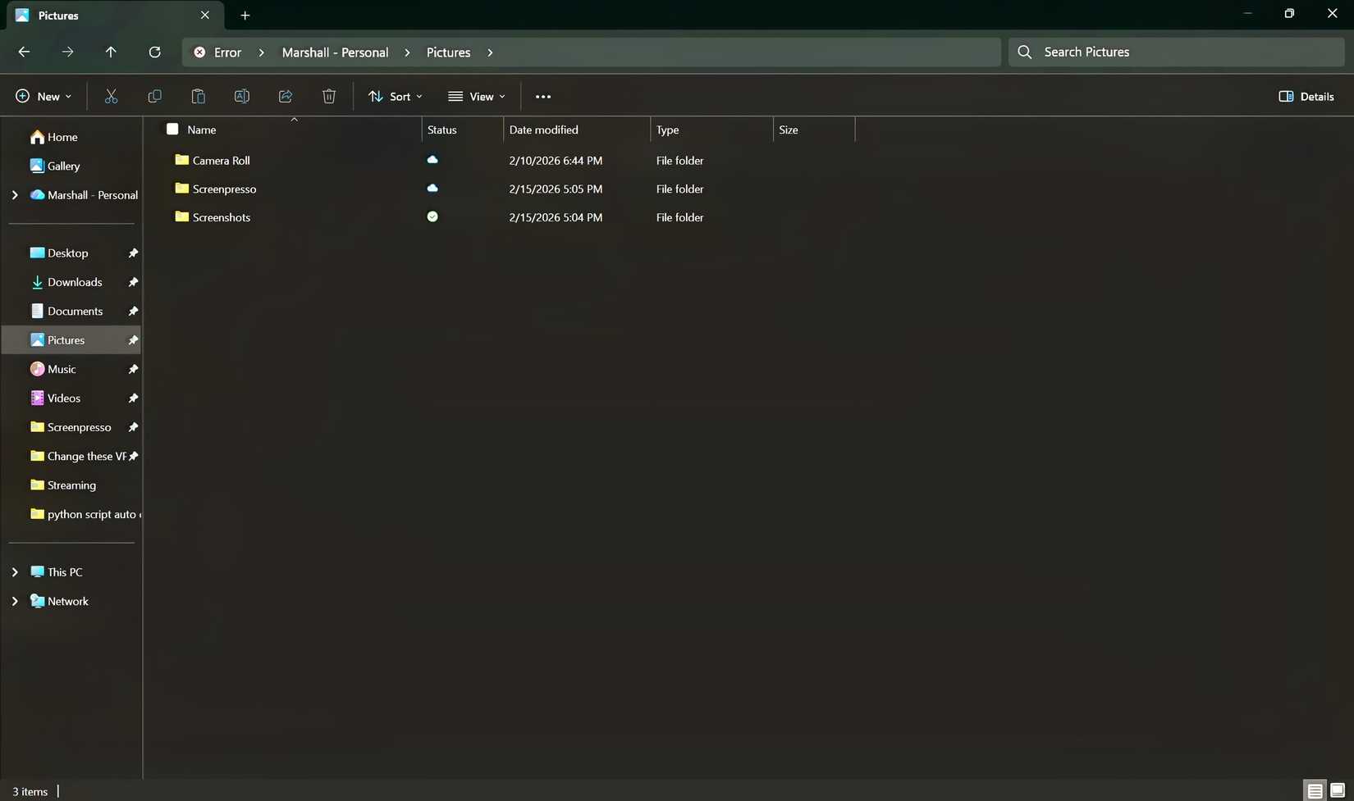Expand Marshall - Personal tree node
Viewport: 1354px width, 801px height.
tap(15, 195)
